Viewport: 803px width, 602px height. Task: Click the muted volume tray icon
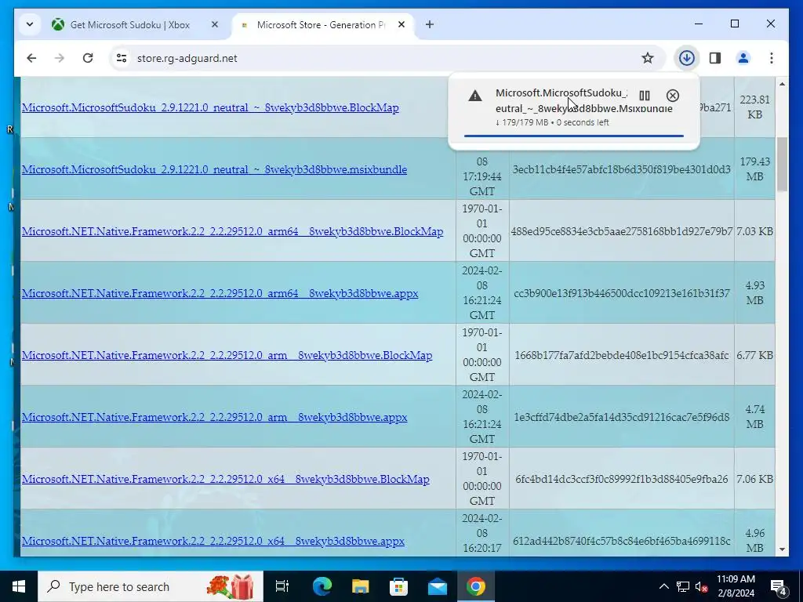[702, 586]
